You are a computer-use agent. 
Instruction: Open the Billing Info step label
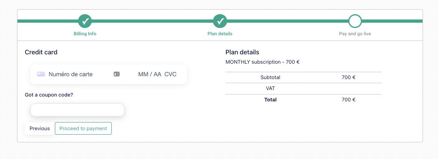click(x=85, y=34)
